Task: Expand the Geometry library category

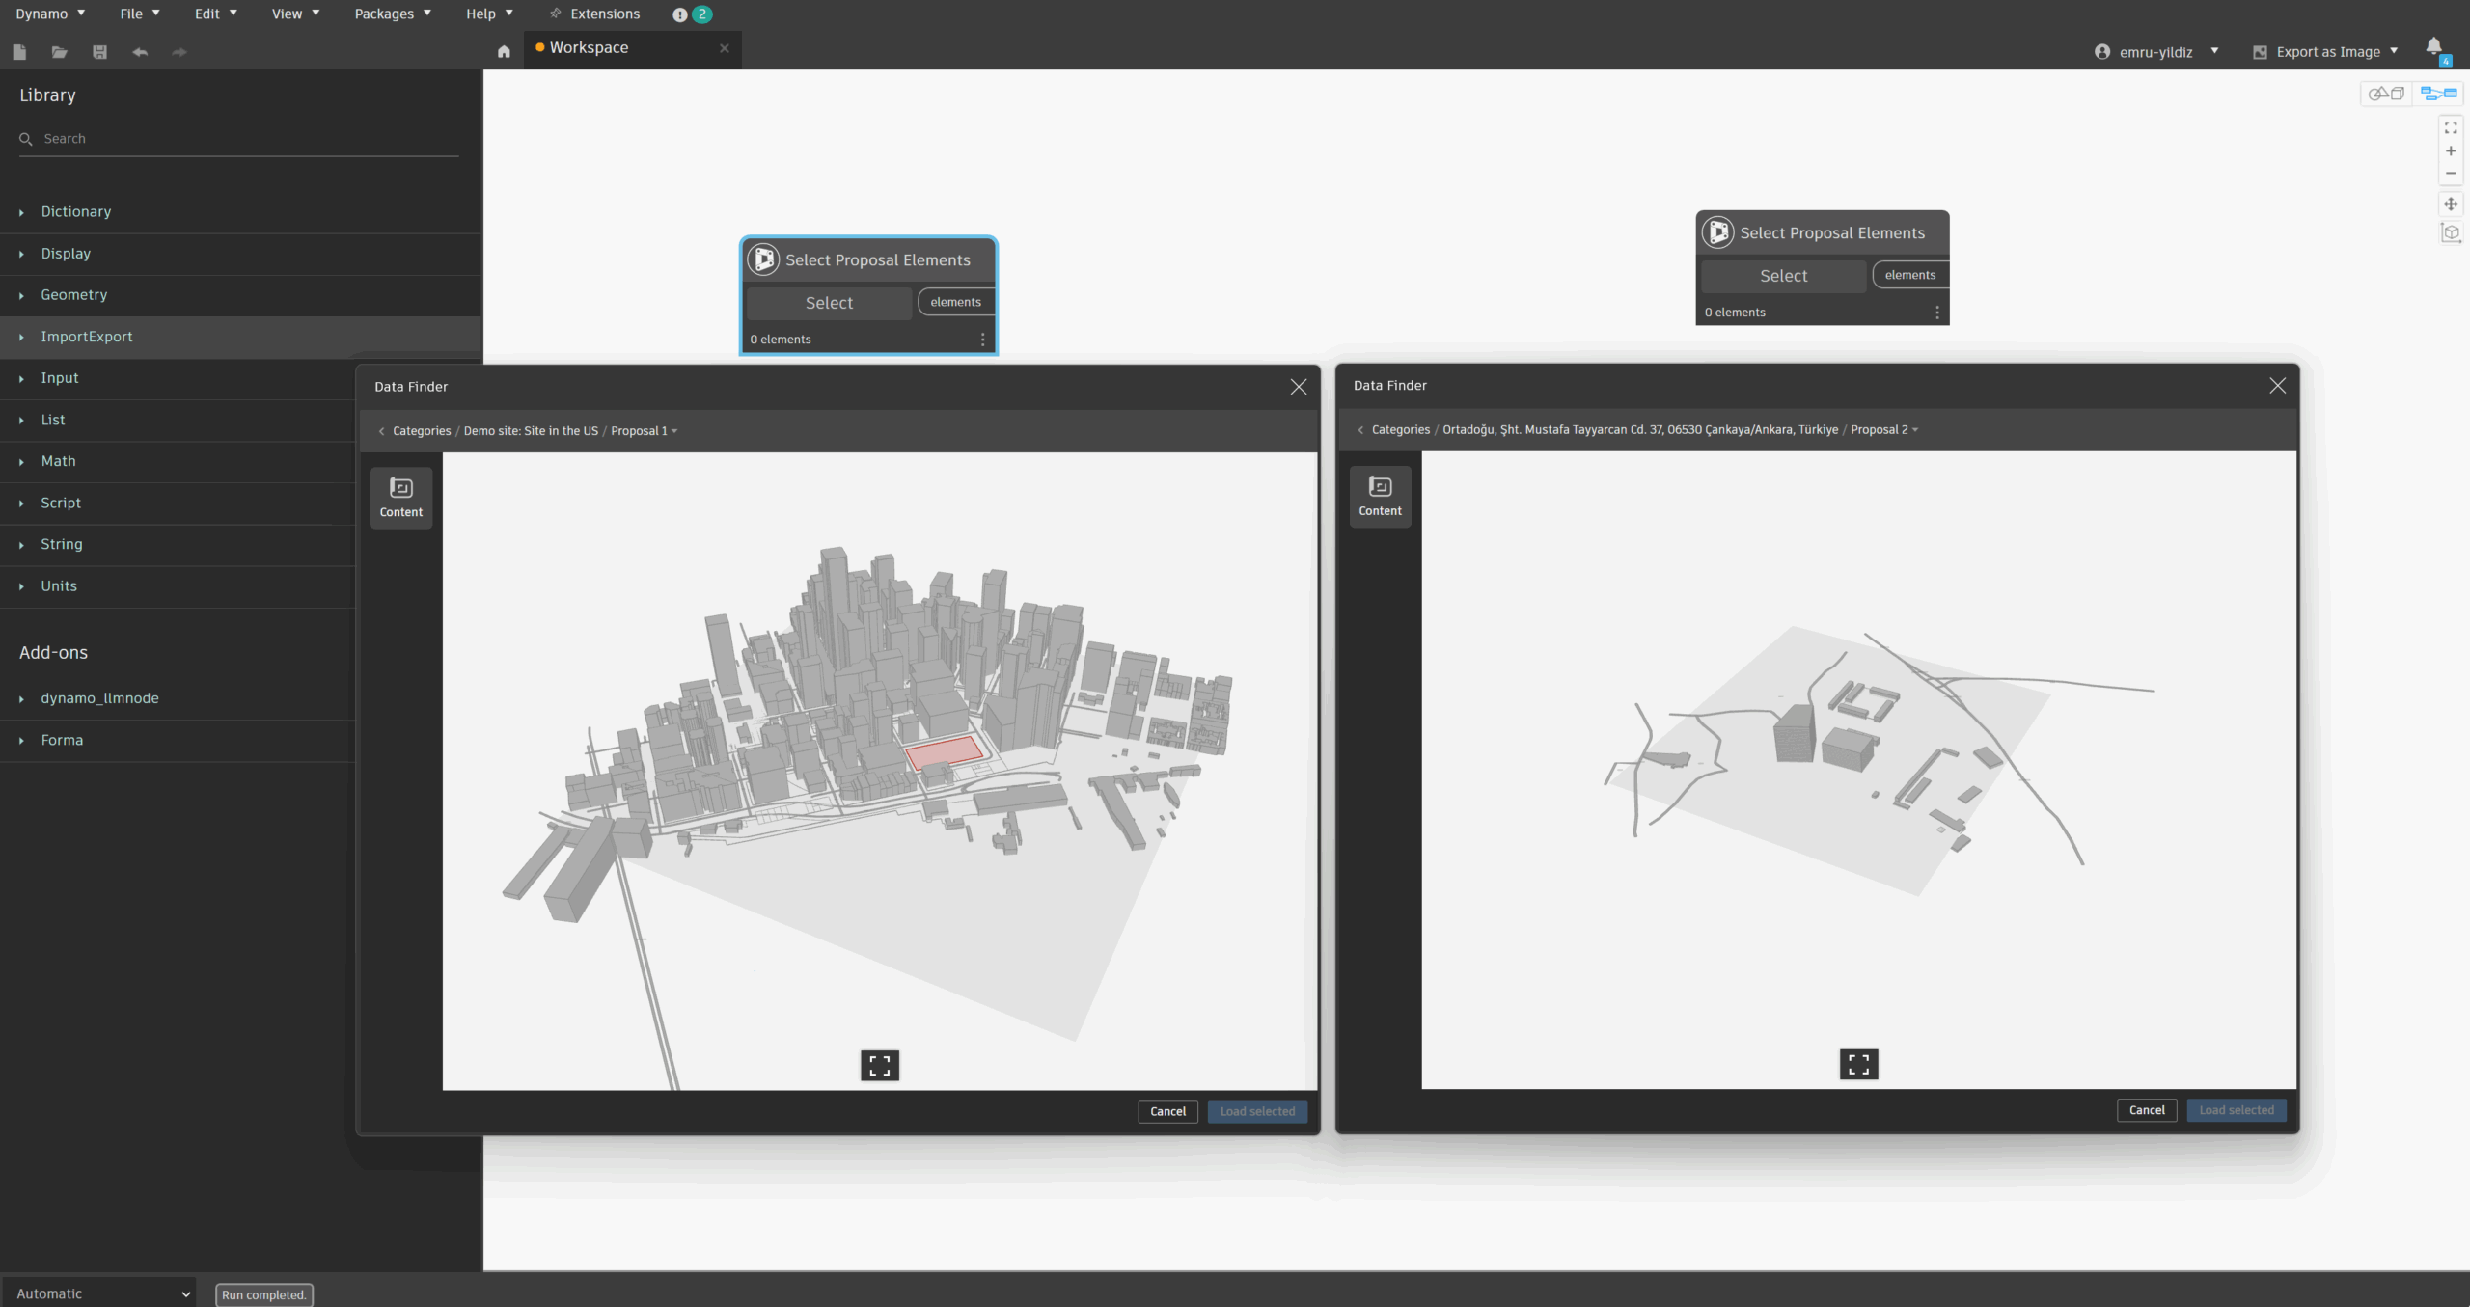Action: click(73, 295)
